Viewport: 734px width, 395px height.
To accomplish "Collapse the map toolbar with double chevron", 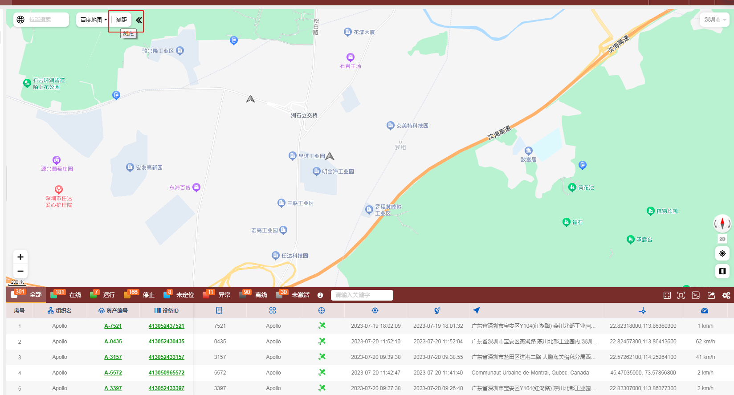I will click(x=139, y=20).
